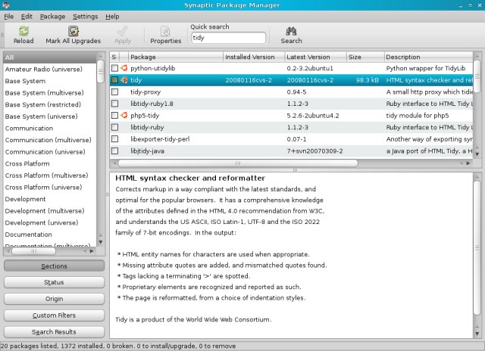This screenshot has width=485, height=351.
Task: Click the Custom Filters button
Action: pos(54,315)
